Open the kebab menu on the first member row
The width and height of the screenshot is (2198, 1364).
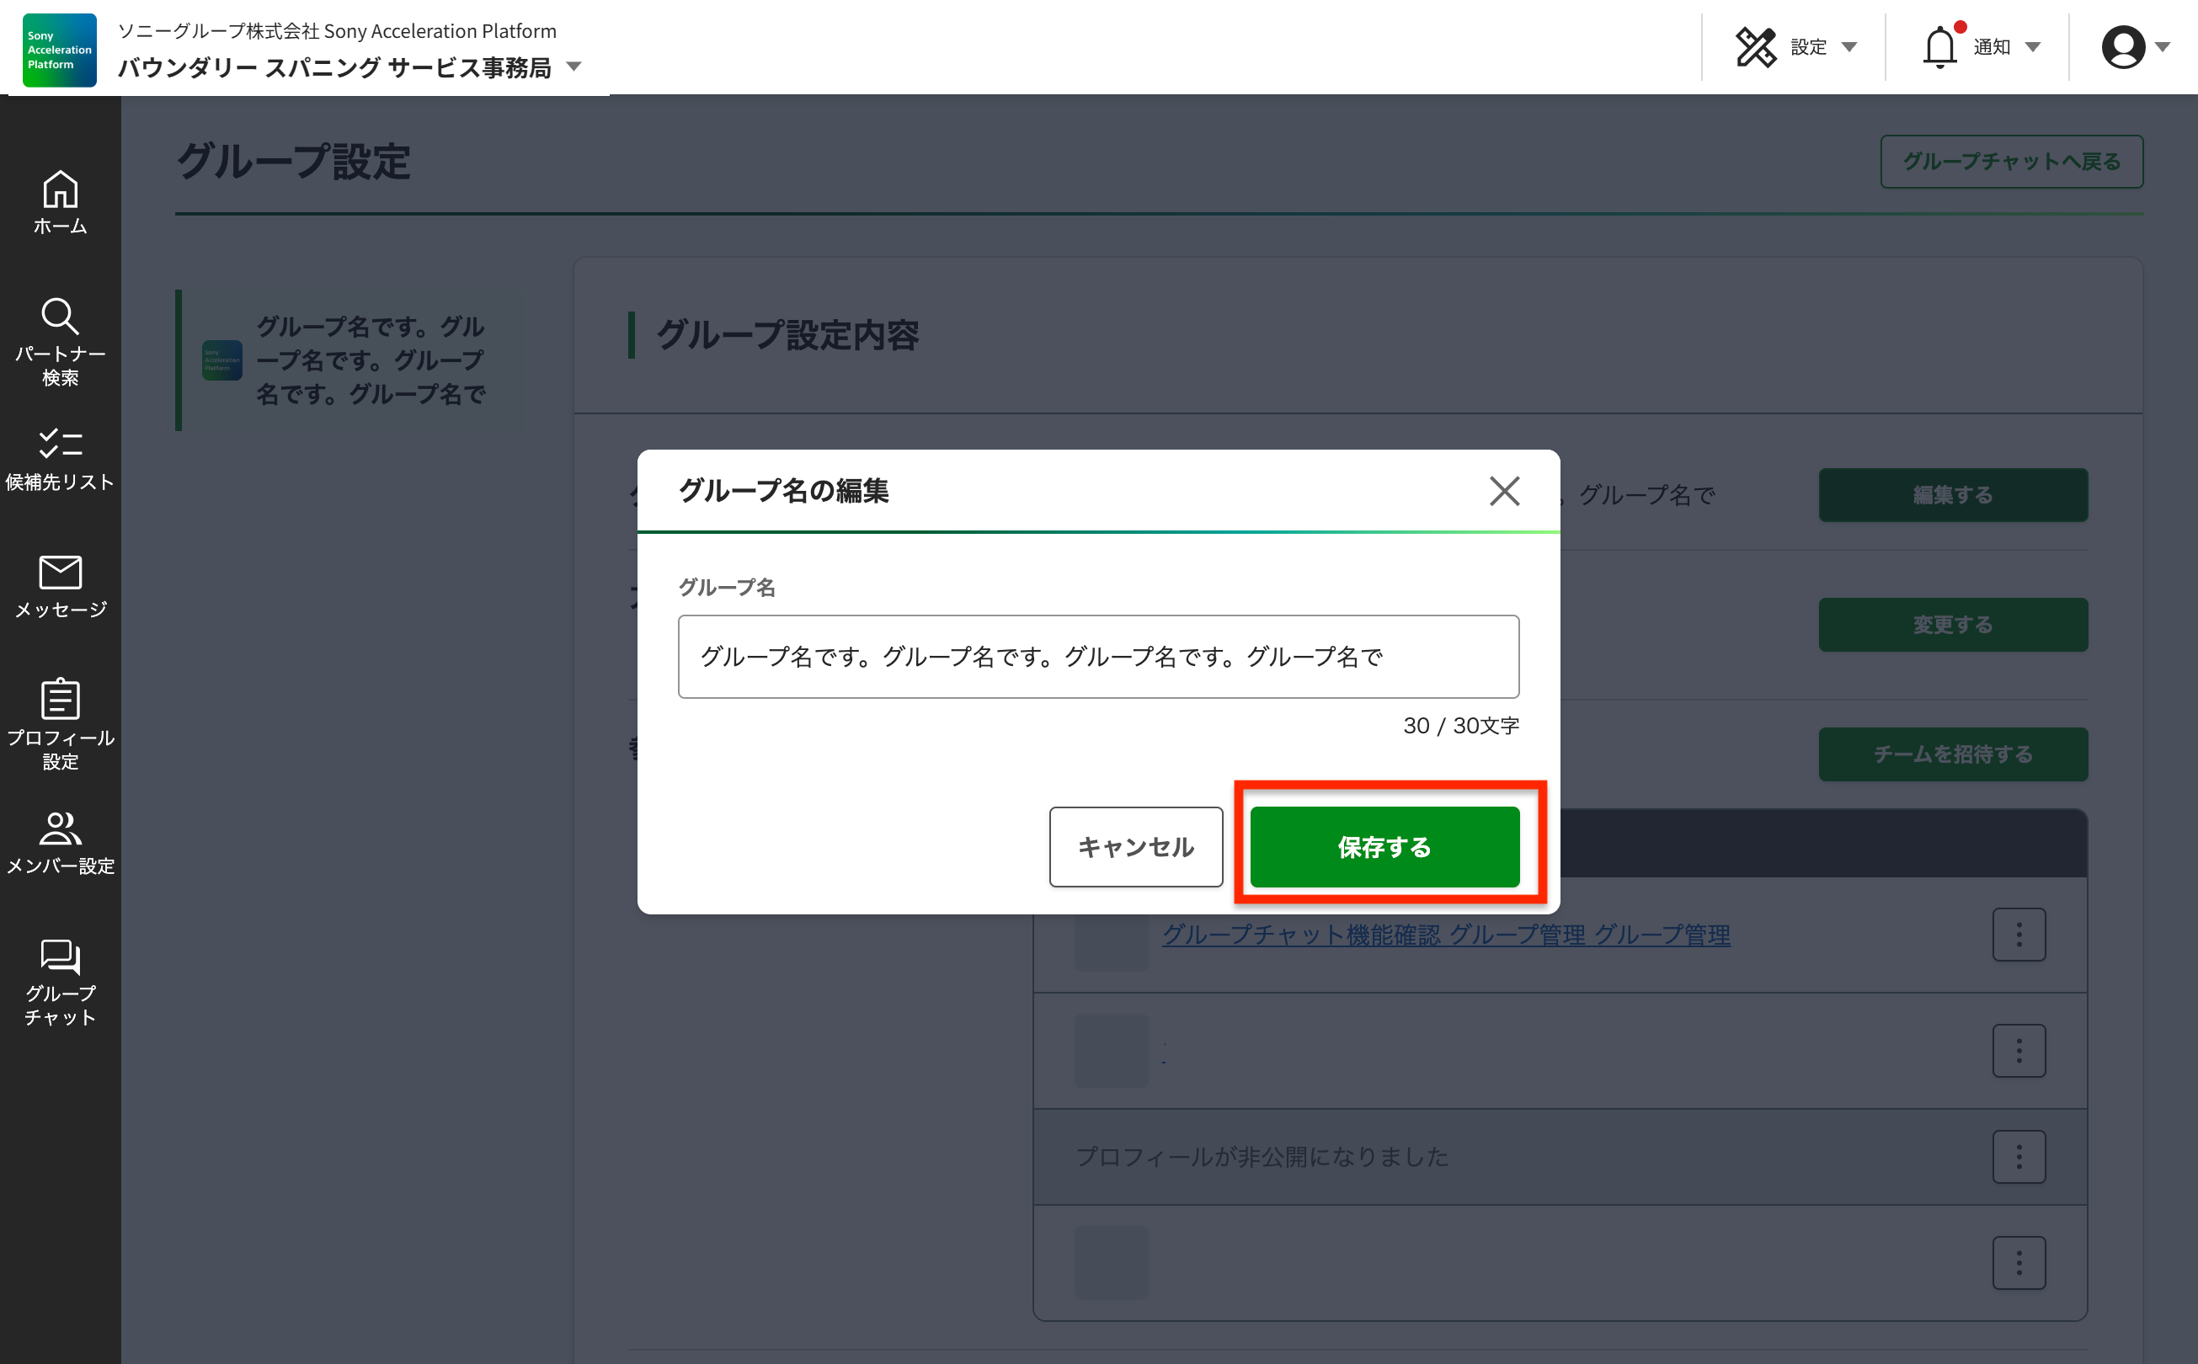pyautogui.click(x=2019, y=935)
